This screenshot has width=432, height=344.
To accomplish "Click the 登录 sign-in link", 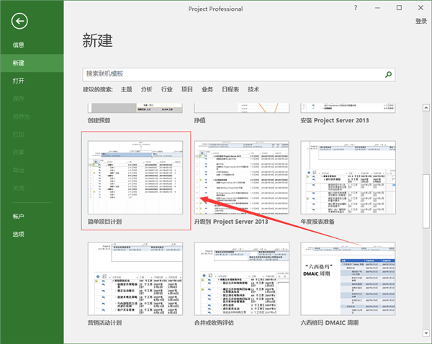I will tap(420, 22).
